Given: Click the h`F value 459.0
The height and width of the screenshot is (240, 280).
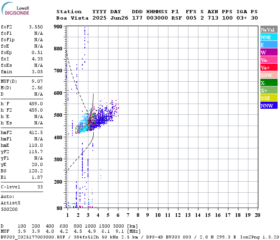Looking at the screenshot, I should (x=36, y=104).
